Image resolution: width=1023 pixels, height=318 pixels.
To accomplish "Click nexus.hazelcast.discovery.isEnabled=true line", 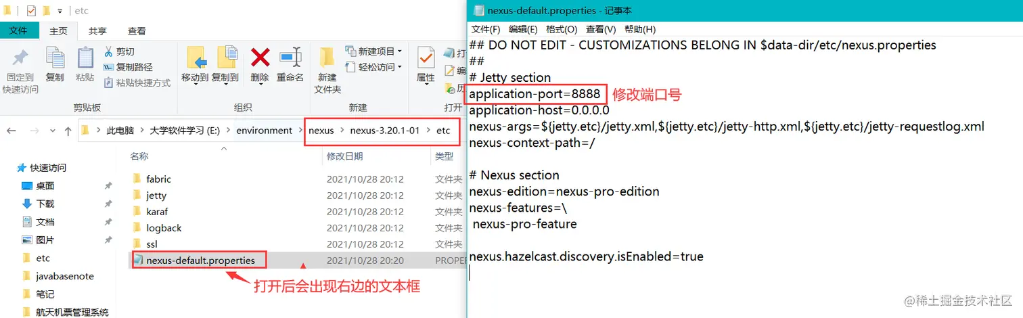I will click(586, 257).
